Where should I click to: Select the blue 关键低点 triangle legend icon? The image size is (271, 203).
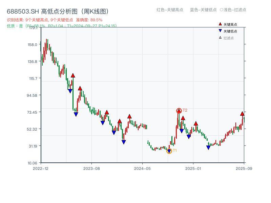pos(220,31)
